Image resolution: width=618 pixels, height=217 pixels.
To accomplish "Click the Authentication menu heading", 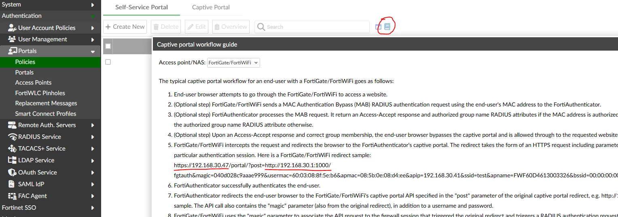I will 22,16.
